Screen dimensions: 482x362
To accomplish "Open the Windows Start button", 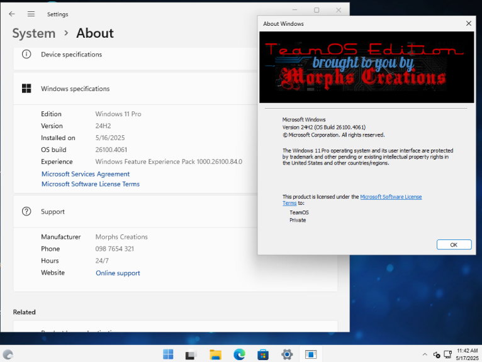I will tap(168, 354).
